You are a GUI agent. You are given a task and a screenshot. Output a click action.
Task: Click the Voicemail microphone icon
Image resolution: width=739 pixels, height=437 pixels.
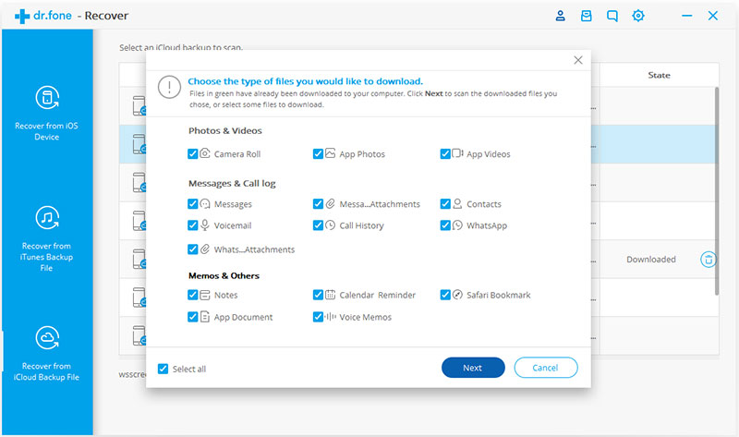(x=204, y=225)
